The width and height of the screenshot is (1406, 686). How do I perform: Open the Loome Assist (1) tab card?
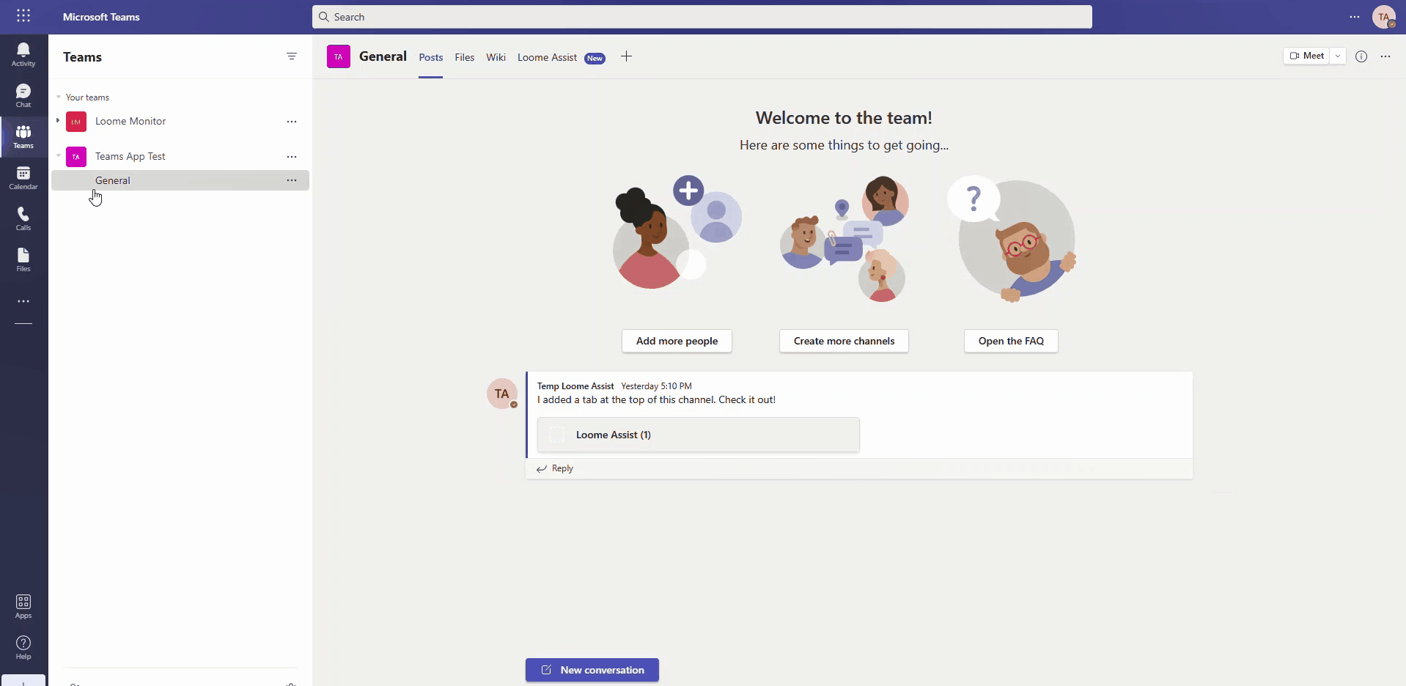coord(699,435)
